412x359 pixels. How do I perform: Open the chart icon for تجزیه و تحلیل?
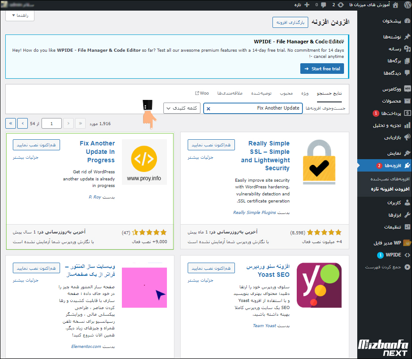pyautogui.click(x=407, y=125)
